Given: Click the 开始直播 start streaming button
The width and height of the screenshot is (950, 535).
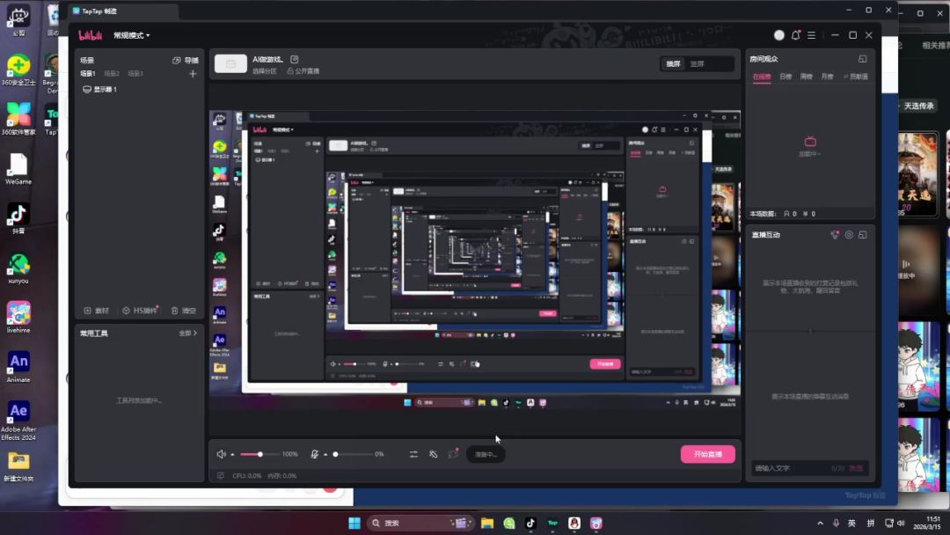Looking at the screenshot, I should (707, 454).
